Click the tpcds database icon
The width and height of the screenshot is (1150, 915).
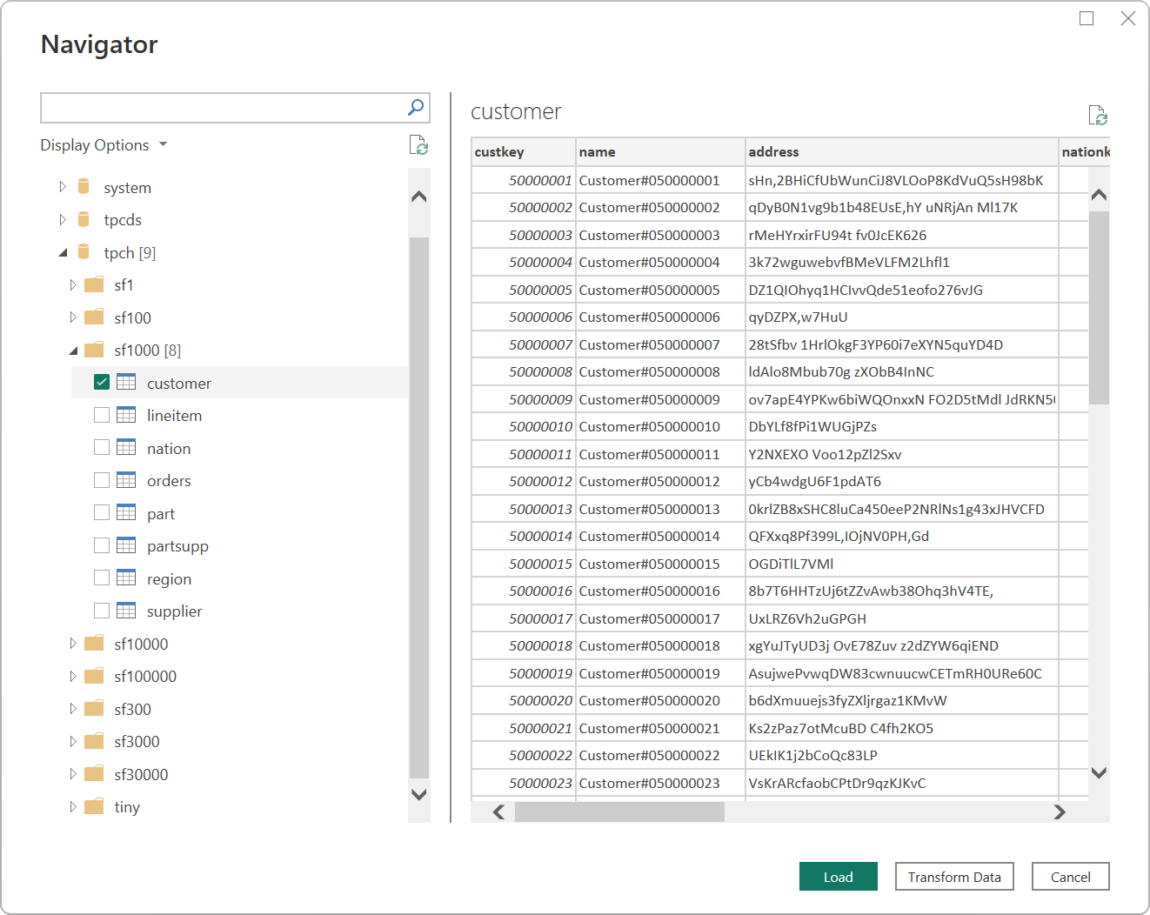pos(84,219)
